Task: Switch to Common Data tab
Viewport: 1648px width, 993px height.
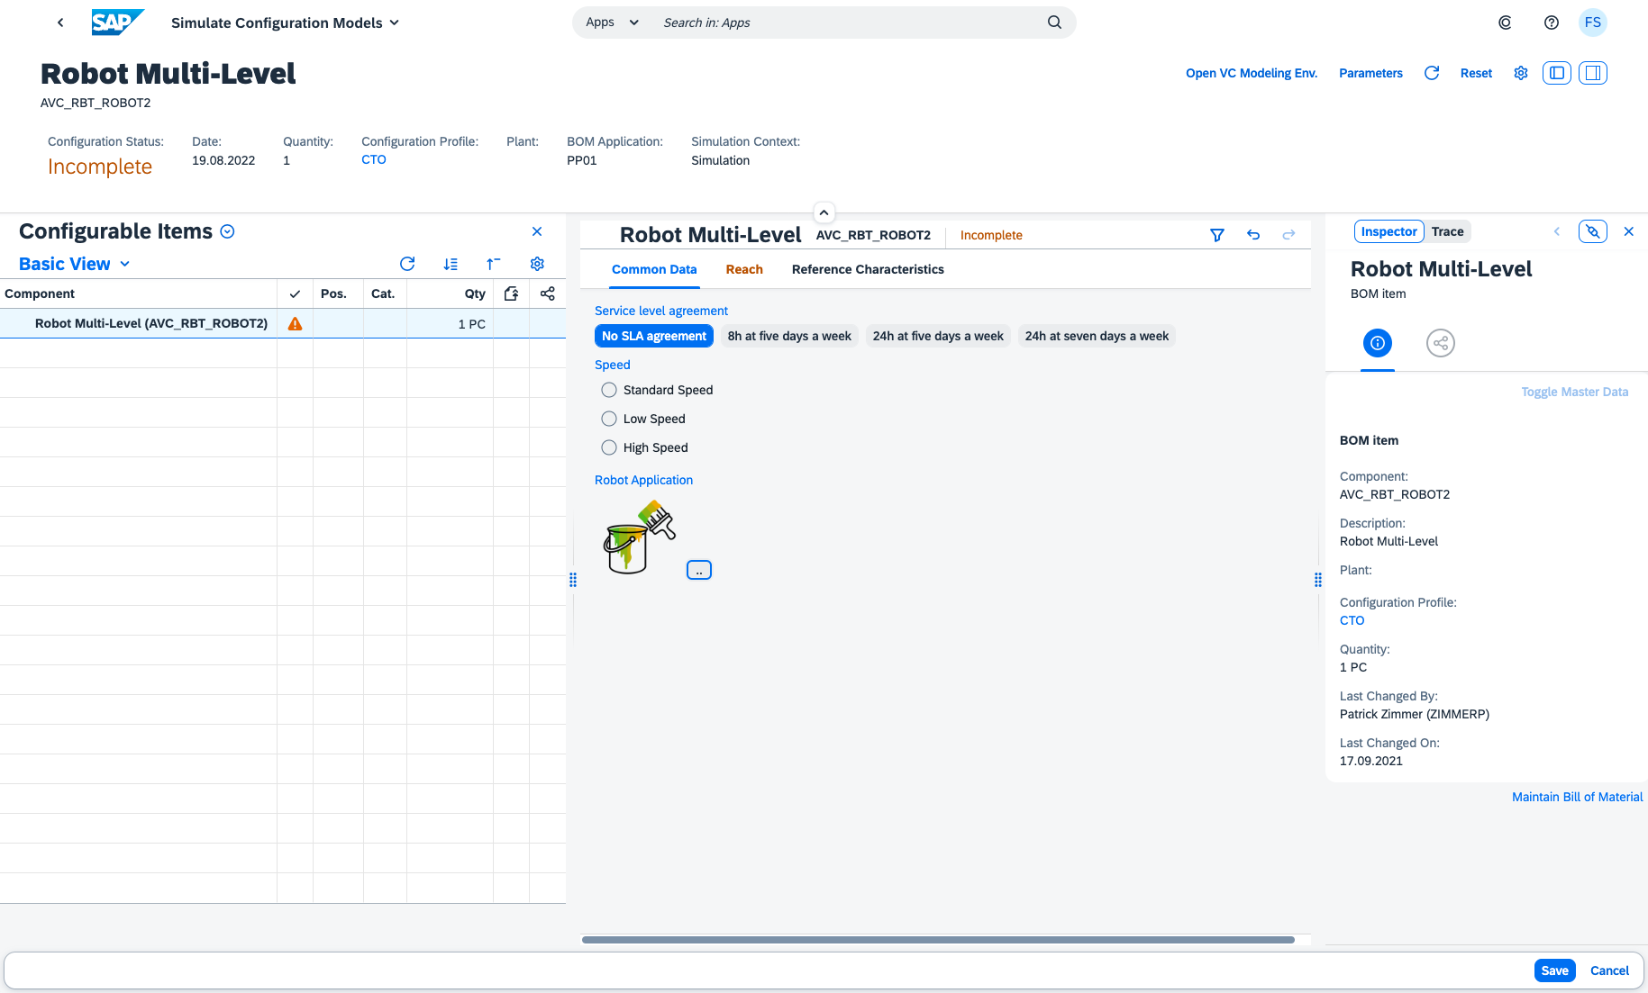Action: [x=654, y=269]
